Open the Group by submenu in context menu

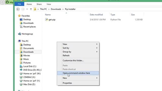[78, 52]
